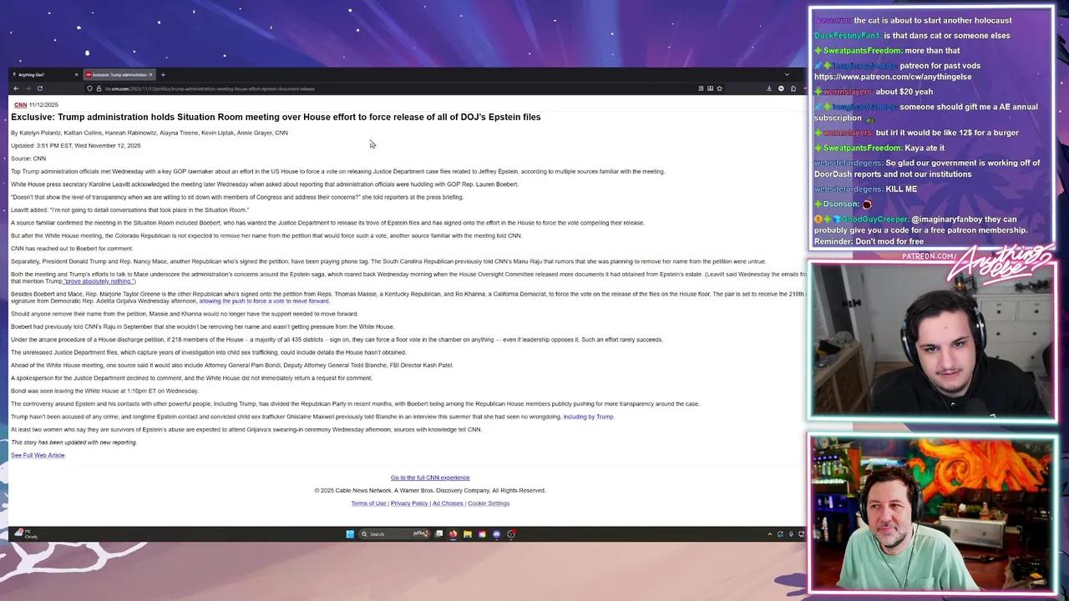The width and height of the screenshot is (1069, 601).
Task: Click 'DuckFestnyFan1' username in chat
Action: [847, 36]
